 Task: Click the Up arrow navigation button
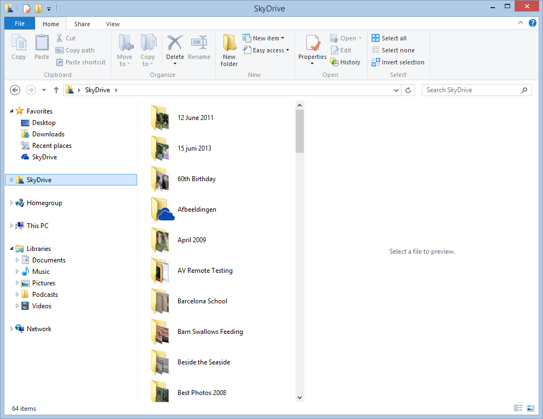pos(56,90)
